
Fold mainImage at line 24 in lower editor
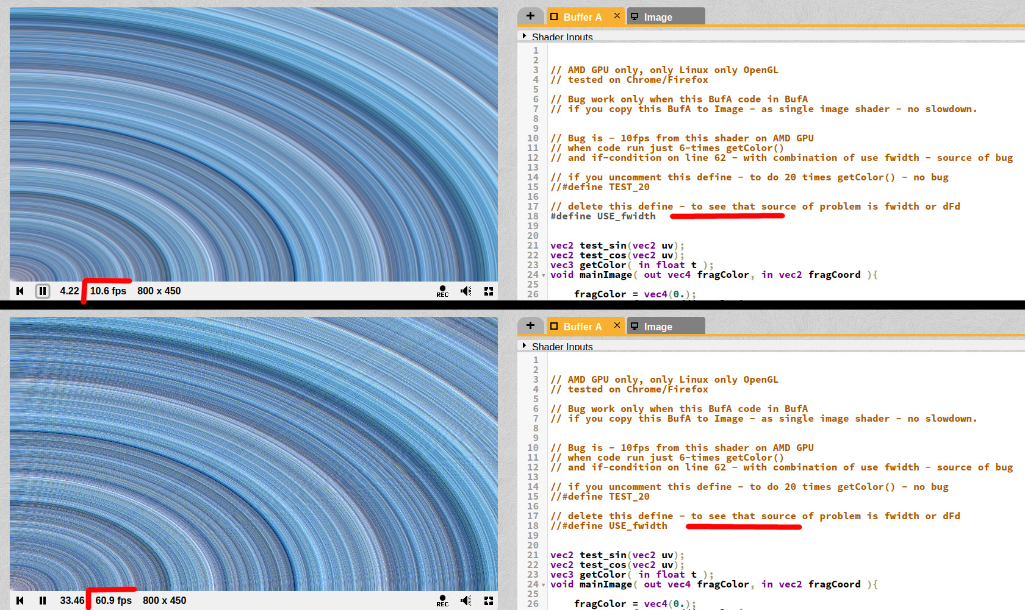pos(544,585)
